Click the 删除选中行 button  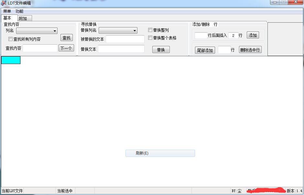pos(250,50)
